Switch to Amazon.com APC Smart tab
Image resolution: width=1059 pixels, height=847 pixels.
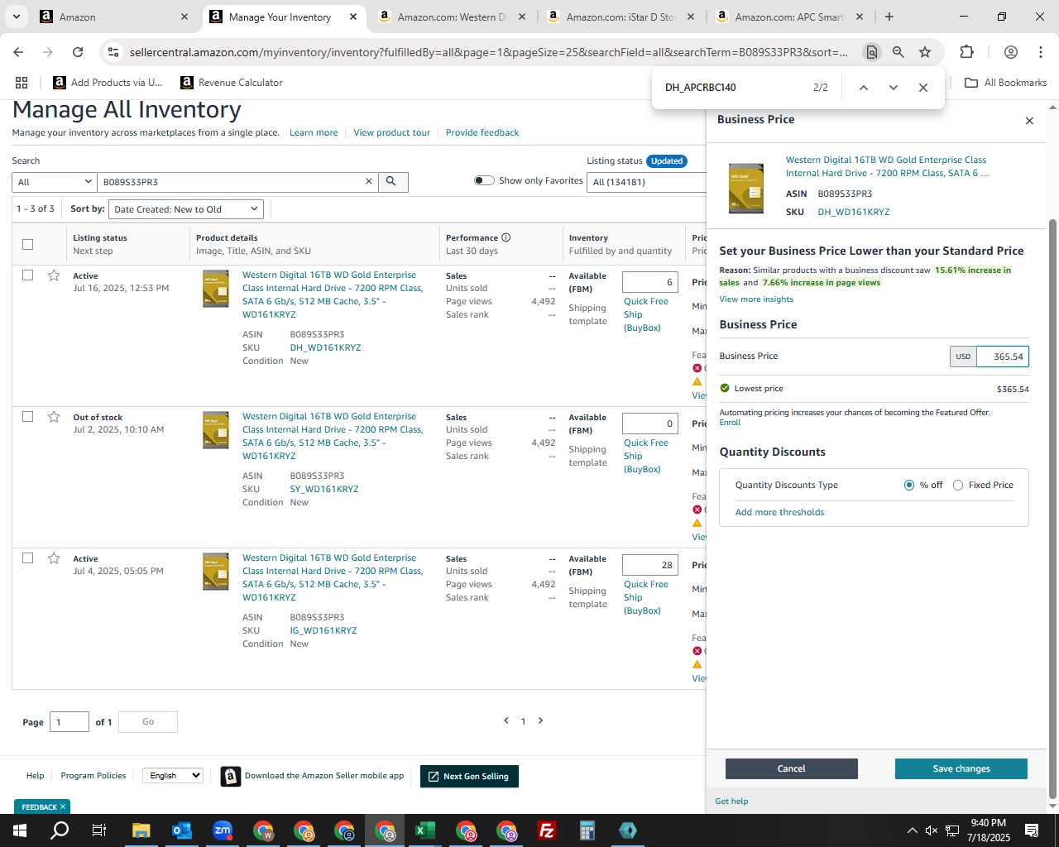click(788, 17)
